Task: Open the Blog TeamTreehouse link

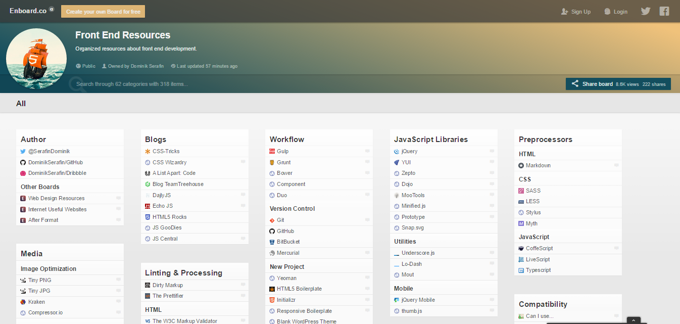Action: tap(178, 184)
